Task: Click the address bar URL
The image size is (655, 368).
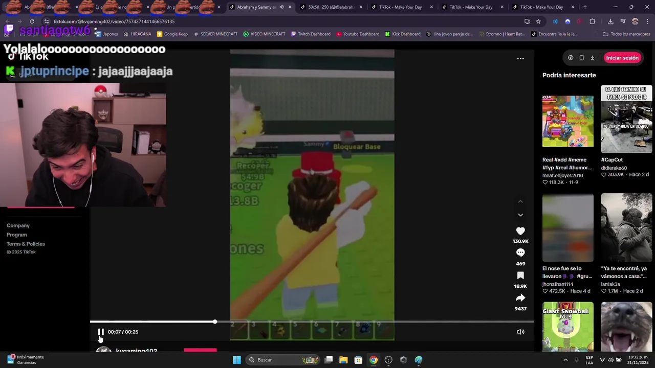Action: (x=114, y=21)
